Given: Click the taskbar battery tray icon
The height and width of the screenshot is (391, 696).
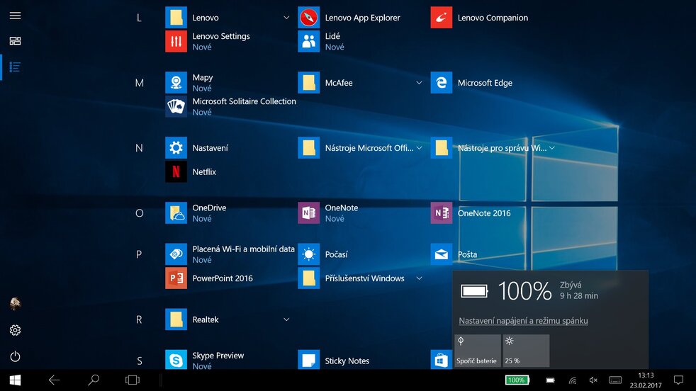Looking at the screenshot, I should tap(551, 380).
